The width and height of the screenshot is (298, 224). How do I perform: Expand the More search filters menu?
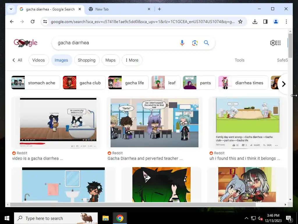132,60
